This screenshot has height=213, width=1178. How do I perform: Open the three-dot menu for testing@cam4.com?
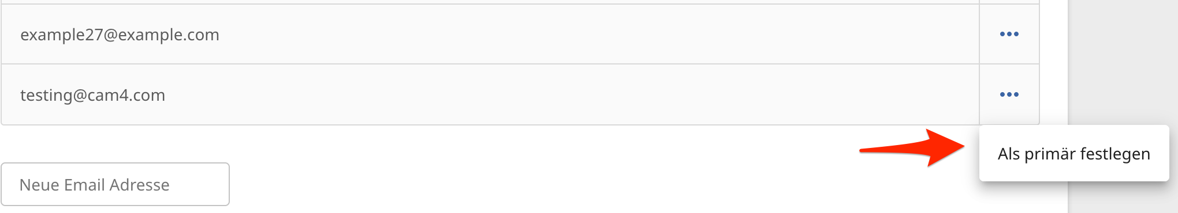click(1009, 94)
